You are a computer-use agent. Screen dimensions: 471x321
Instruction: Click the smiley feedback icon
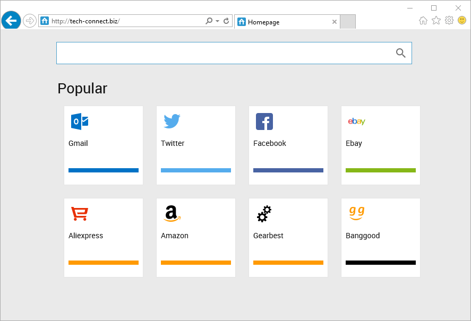[x=462, y=20]
